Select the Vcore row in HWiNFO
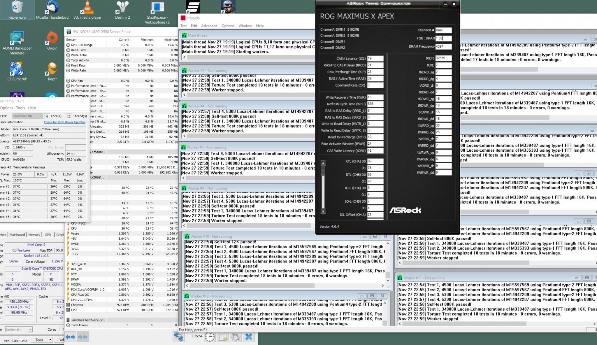Image resolution: width=597 pixels, height=345 pixels. click(122, 234)
